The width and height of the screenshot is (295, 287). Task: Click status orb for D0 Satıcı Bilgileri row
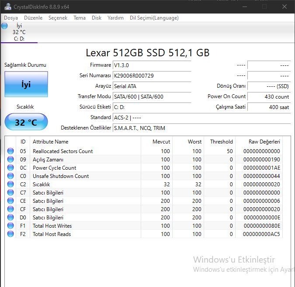[10, 217]
